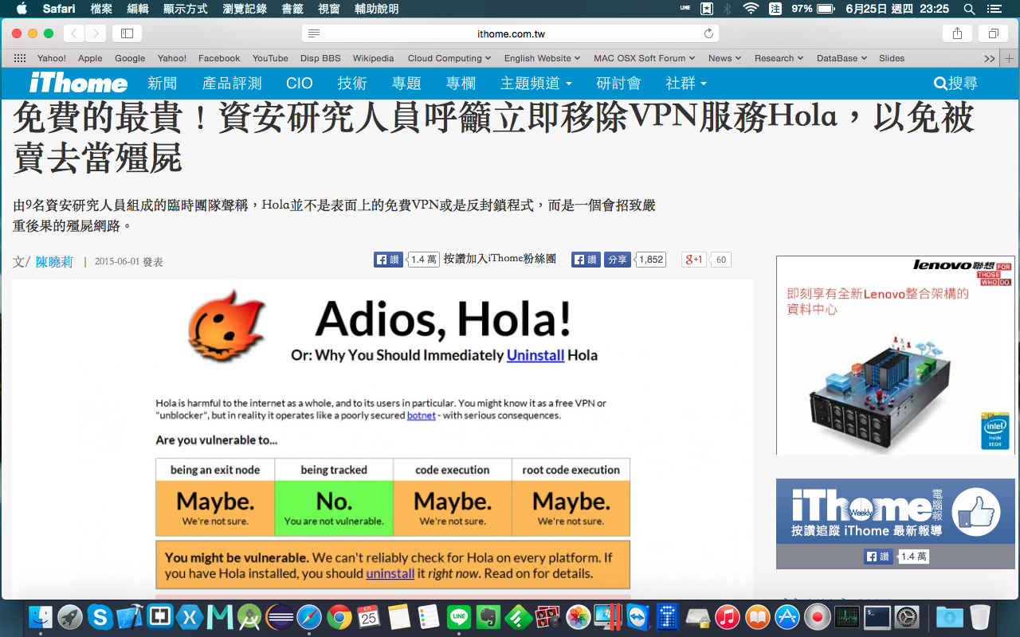Open the Lenovo advertisement banner
Viewport: 1020px width, 637px height.
pos(896,355)
